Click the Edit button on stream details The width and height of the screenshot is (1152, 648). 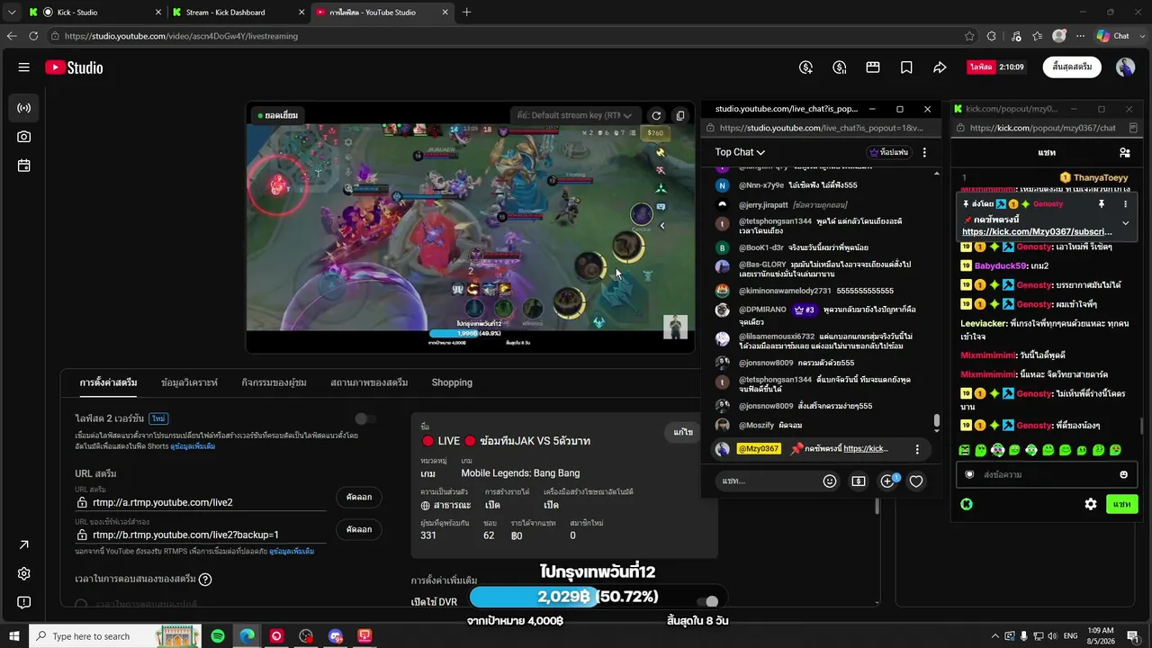click(x=683, y=432)
